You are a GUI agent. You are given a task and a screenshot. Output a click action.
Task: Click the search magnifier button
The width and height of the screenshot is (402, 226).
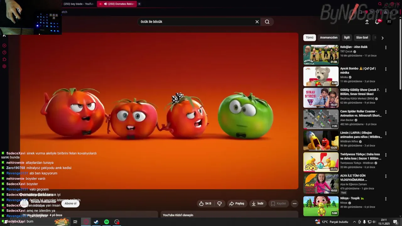click(267, 22)
